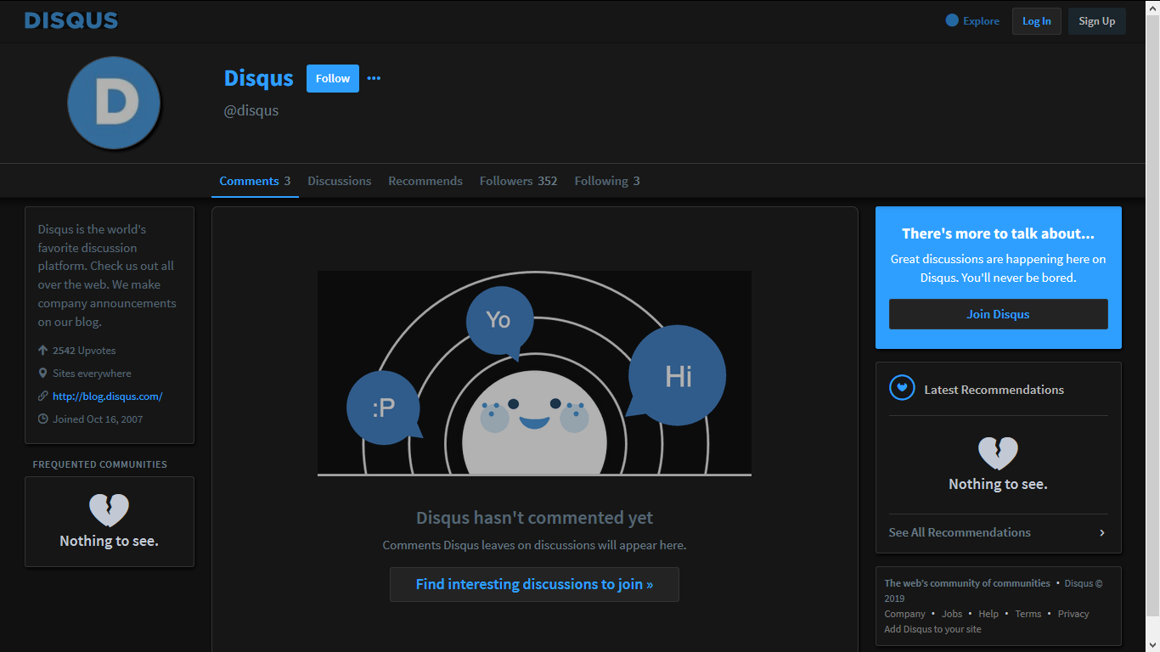Viewport: 1160px width, 652px height.
Task: Open the blog.disqus.com link
Action: (x=107, y=396)
